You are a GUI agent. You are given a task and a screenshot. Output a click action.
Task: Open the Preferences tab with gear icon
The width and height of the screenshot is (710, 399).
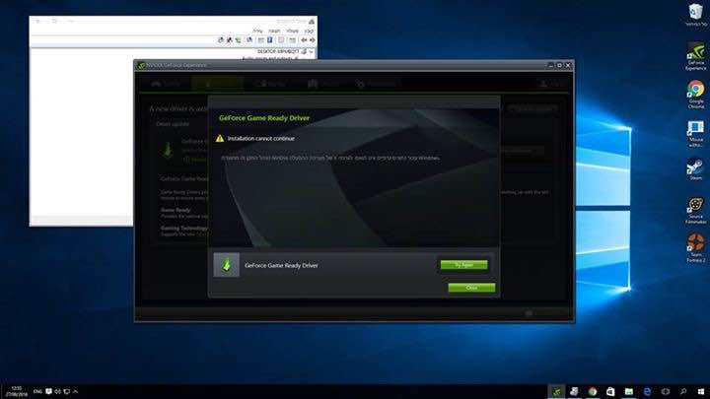click(378, 84)
